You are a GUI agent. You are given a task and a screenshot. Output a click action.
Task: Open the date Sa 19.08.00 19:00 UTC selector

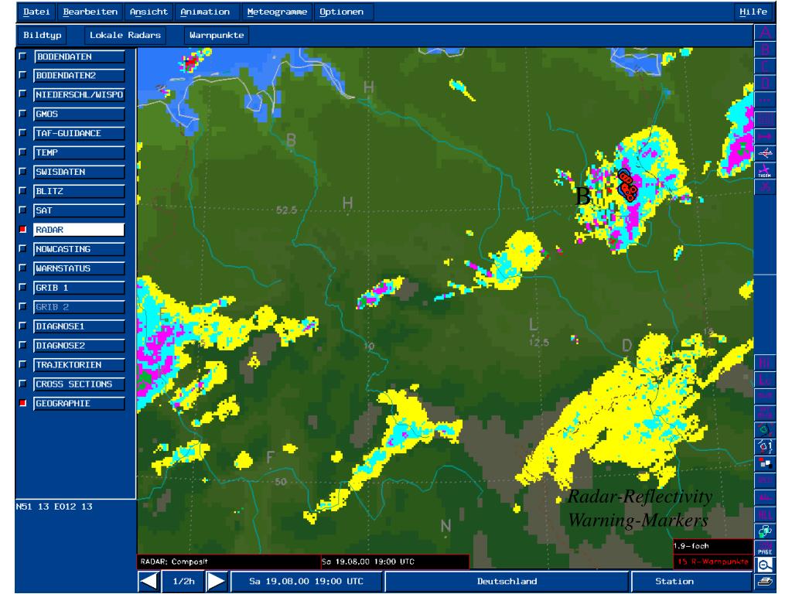click(x=306, y=582)
